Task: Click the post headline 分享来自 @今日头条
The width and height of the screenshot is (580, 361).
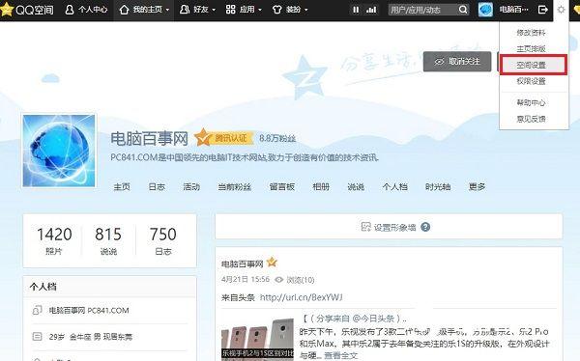Action: 354,319
